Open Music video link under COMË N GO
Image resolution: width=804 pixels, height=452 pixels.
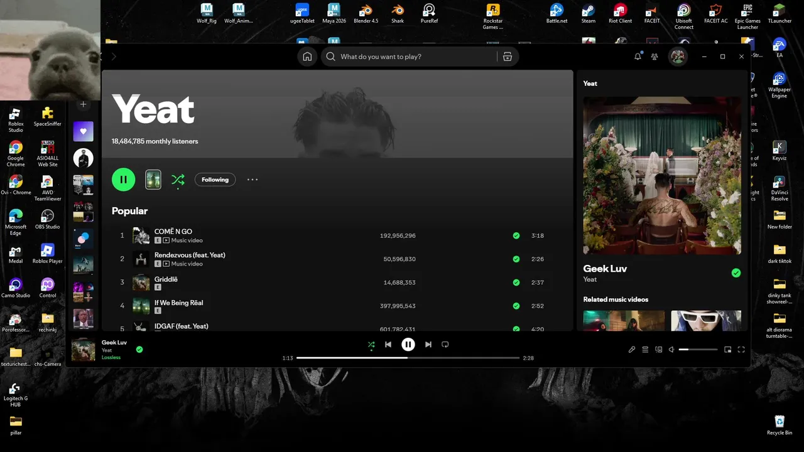click(x=187, y=240)
